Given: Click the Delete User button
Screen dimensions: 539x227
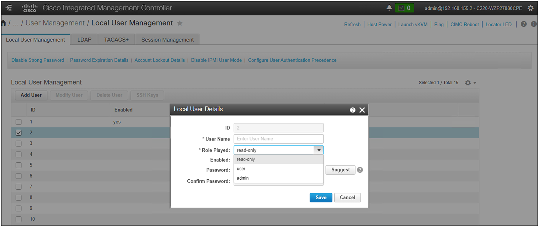Looking at the screenshot, I should (x=109, y=95).
